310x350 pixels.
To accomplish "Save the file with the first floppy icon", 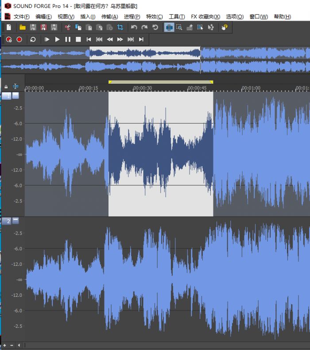I will [33, 27].
